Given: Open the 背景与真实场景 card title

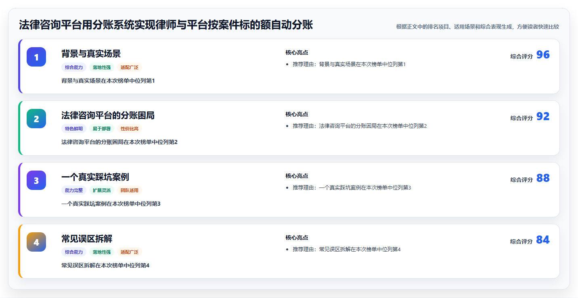Looking at the screenshot, I should [91, 54].
